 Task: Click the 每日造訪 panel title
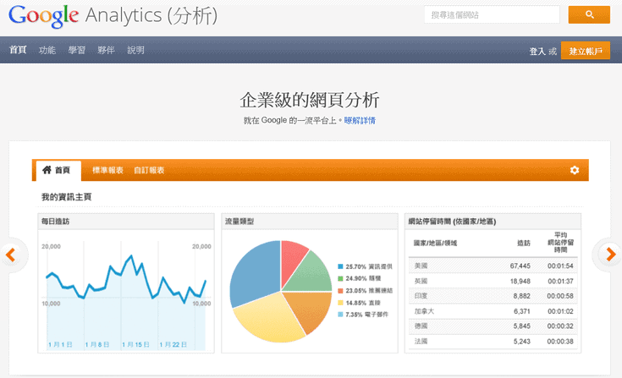(55, 222)
